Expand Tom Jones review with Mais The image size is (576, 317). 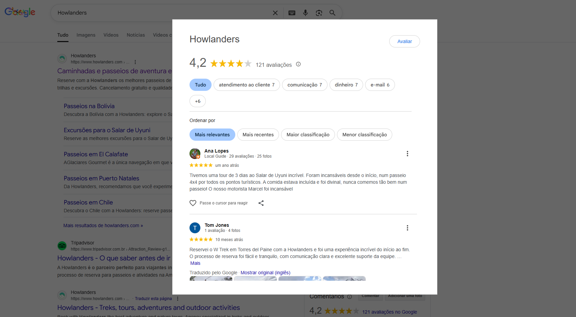coord(195,263)
